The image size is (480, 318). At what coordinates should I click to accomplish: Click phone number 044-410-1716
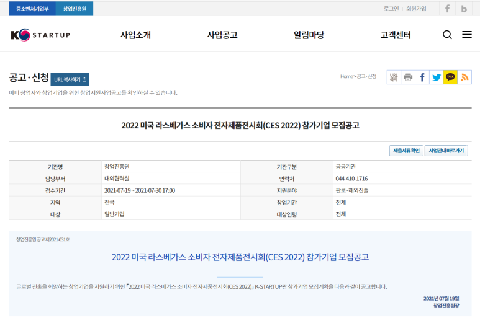click(x=351, y=179)
